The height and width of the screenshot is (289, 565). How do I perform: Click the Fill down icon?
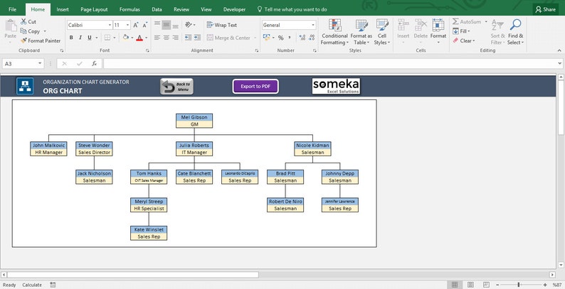click(x=455, y=31)
